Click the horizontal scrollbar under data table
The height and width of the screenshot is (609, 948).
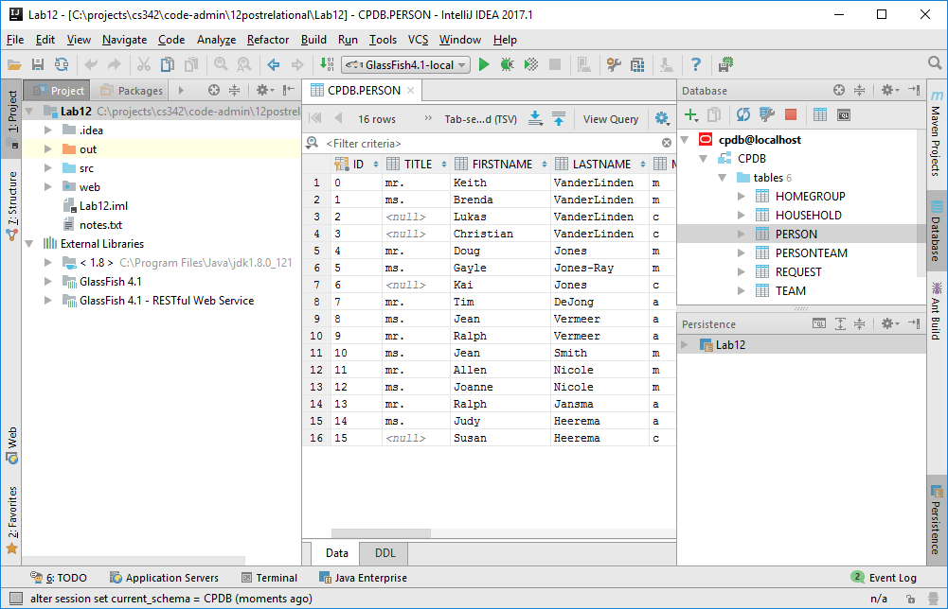click(381, 533)
